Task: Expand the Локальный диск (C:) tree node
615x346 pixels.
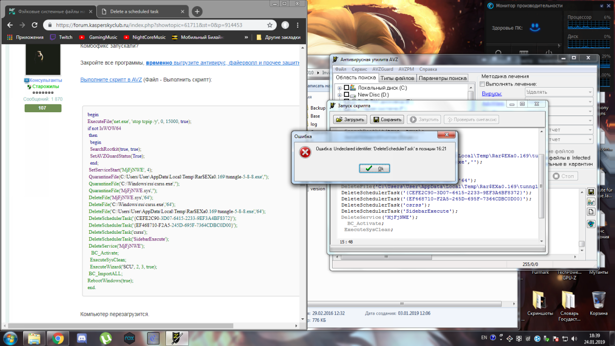Action: point(339,88)
